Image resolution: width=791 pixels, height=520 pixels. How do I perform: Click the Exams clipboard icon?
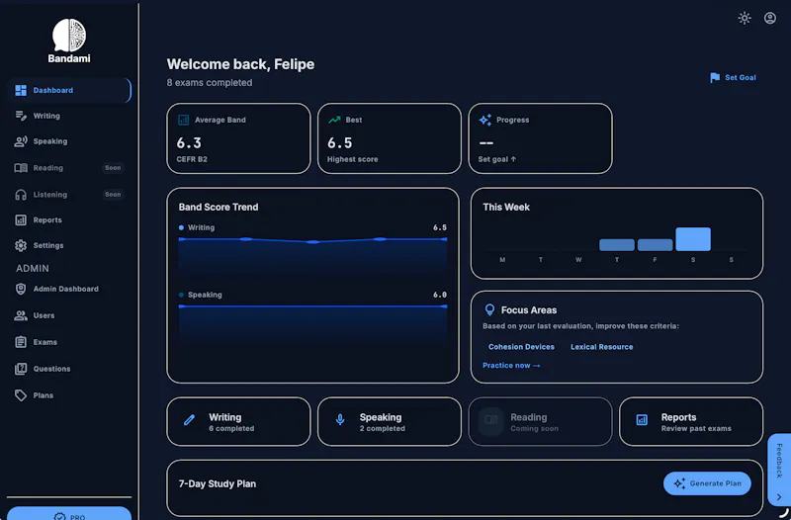[x=21, y=342]
